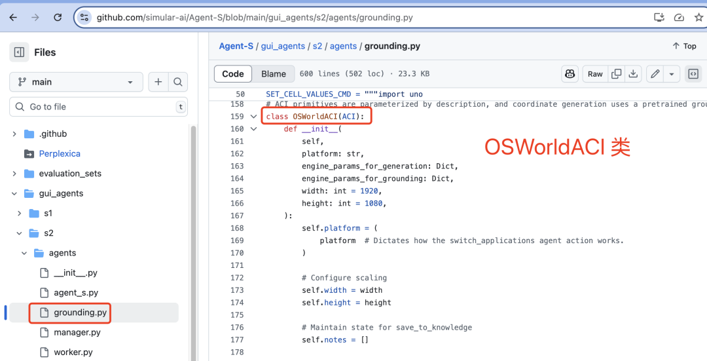Edit this file with the pencil icon
The height and width of the screenshot is (361, 707).
tap(655, 74)
